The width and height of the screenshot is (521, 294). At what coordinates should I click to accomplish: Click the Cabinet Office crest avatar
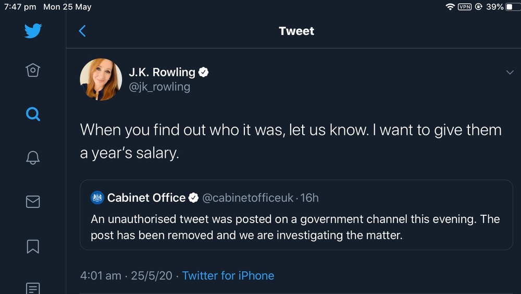click(97, 198)
